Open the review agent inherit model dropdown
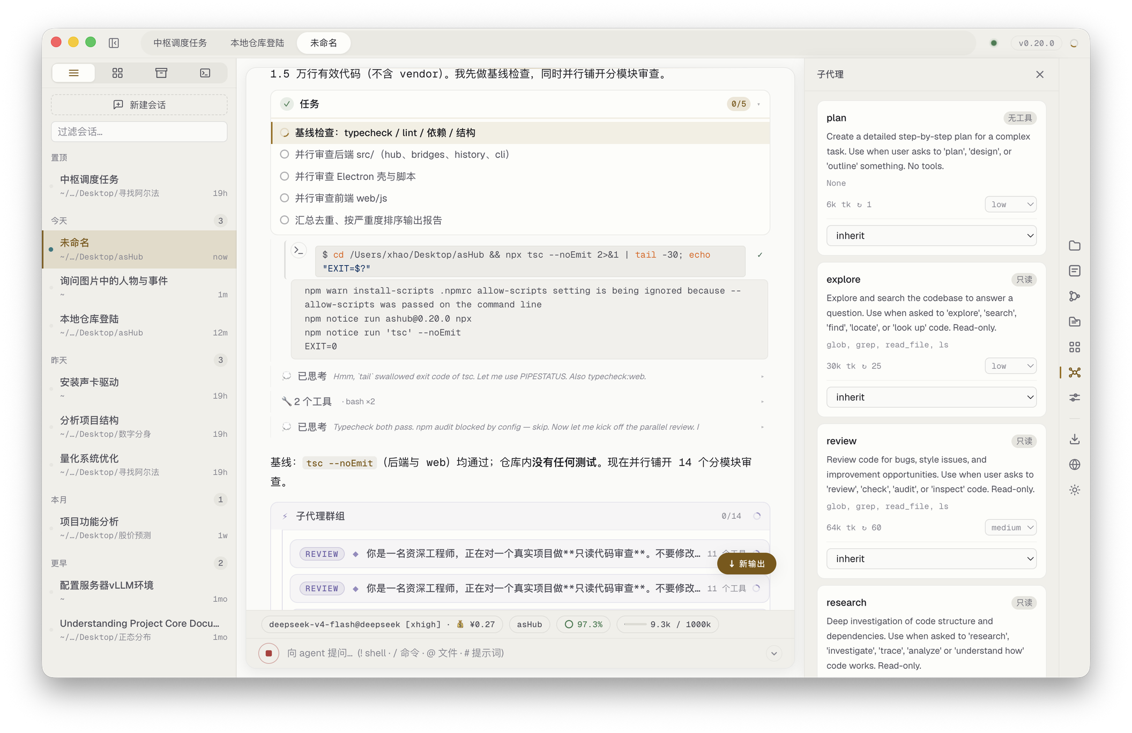1132x733 pixels. coord(931,558)
